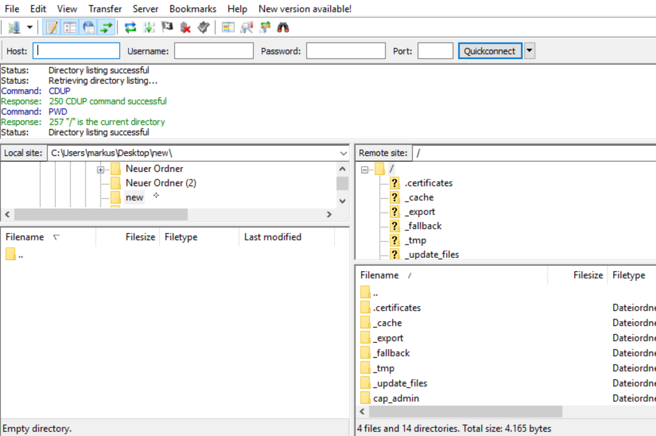Click the Remote site path field
Screen dimensions: 656x436
[x=534, y=153]
